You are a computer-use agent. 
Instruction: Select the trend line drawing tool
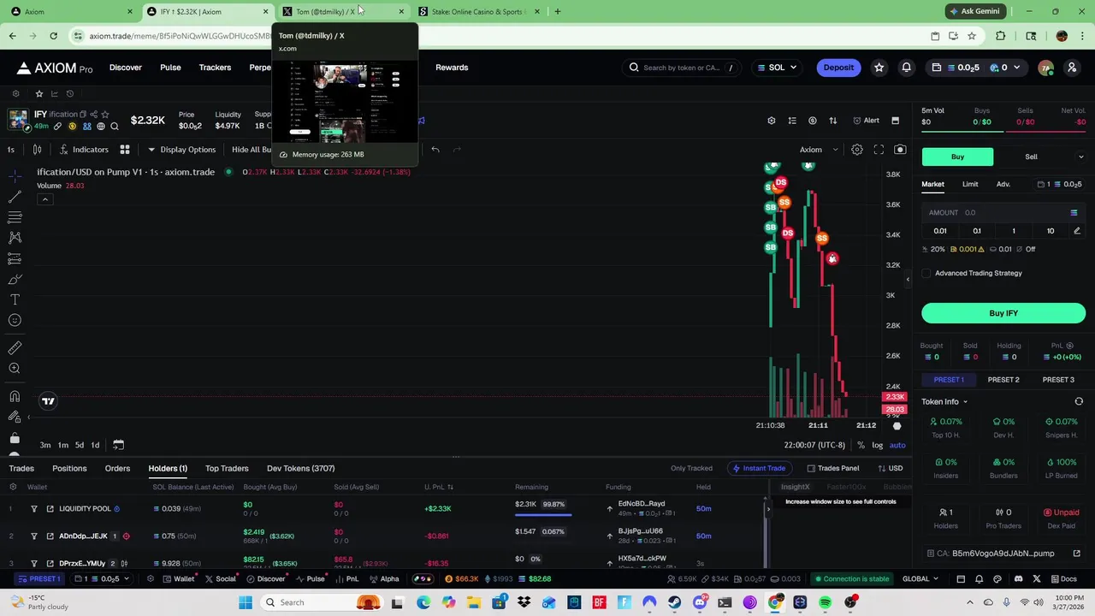15,197
